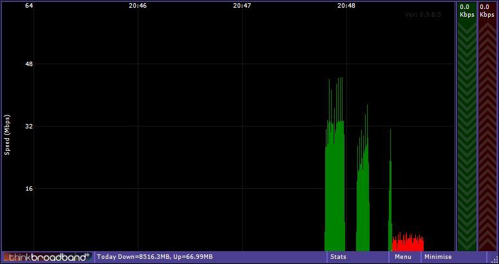Click the 48 Mbps axis label
499x264 pixels.
click(29, 64)
